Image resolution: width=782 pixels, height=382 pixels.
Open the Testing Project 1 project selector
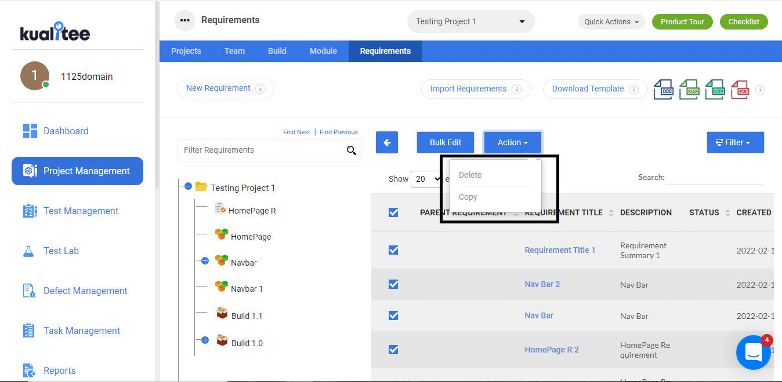click(470, 21)
